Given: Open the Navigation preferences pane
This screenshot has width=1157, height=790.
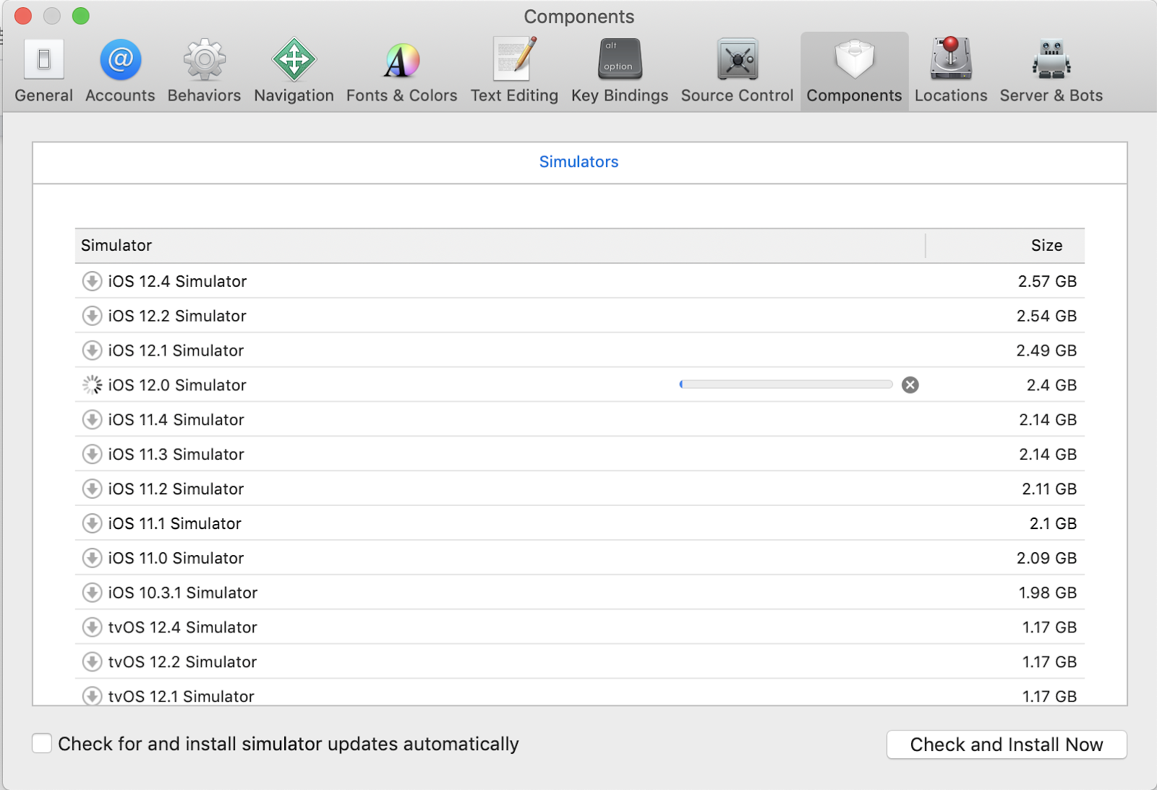Looking at the screenshot, I should pyautogui.click(x=294, y=71).
